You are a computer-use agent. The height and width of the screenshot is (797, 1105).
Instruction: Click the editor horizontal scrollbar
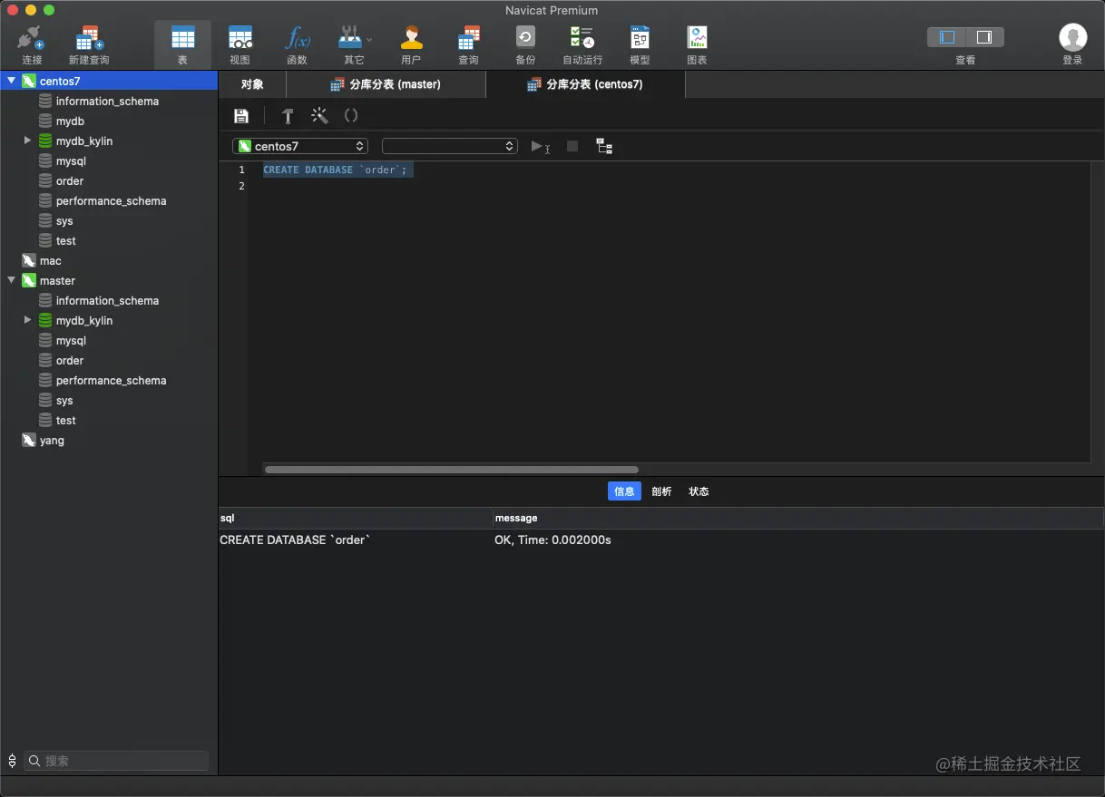coord(451,470)
